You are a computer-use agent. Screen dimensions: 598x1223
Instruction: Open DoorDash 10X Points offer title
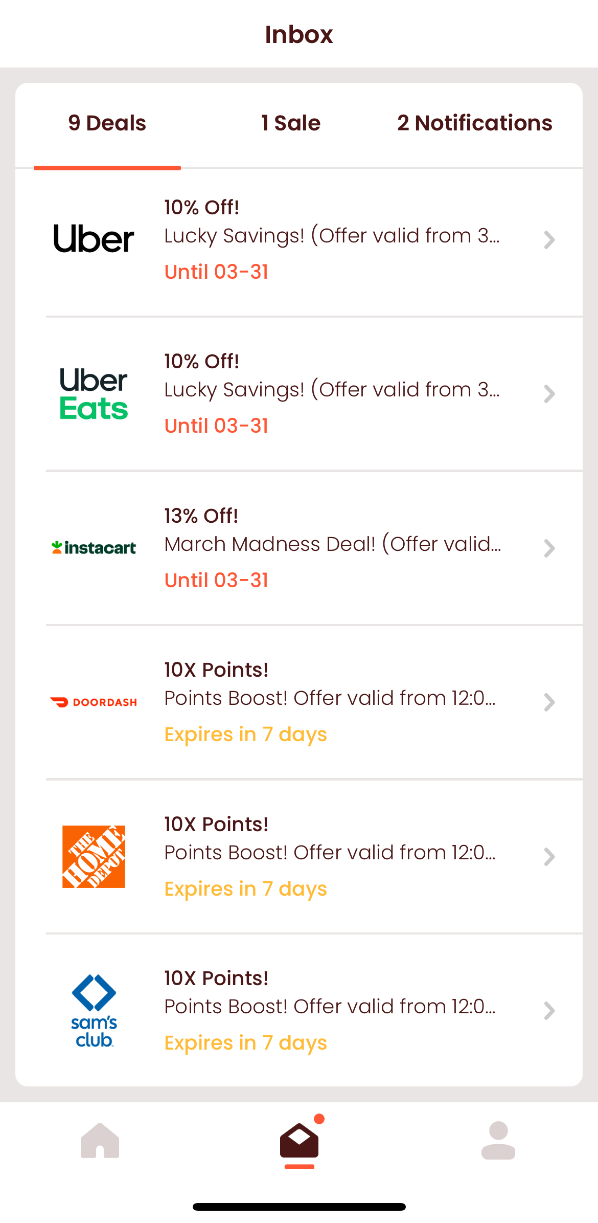216,670
